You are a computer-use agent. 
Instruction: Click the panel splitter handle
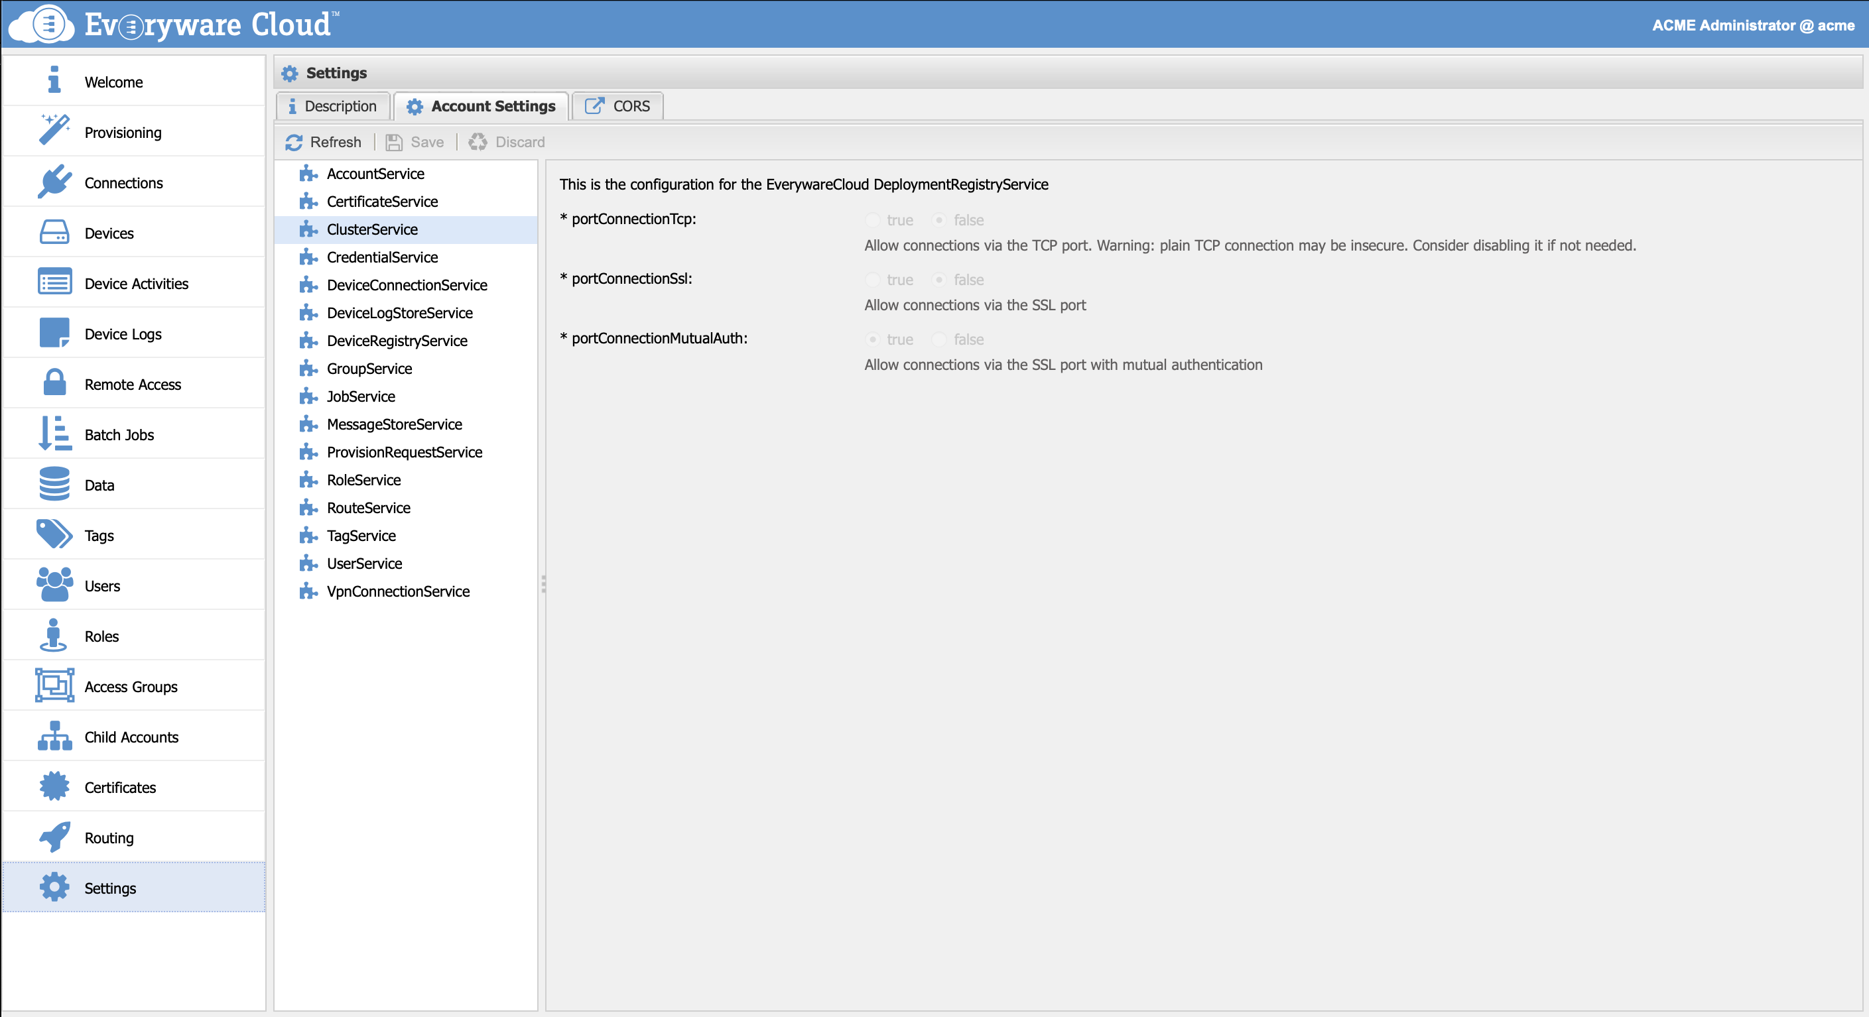543,585
